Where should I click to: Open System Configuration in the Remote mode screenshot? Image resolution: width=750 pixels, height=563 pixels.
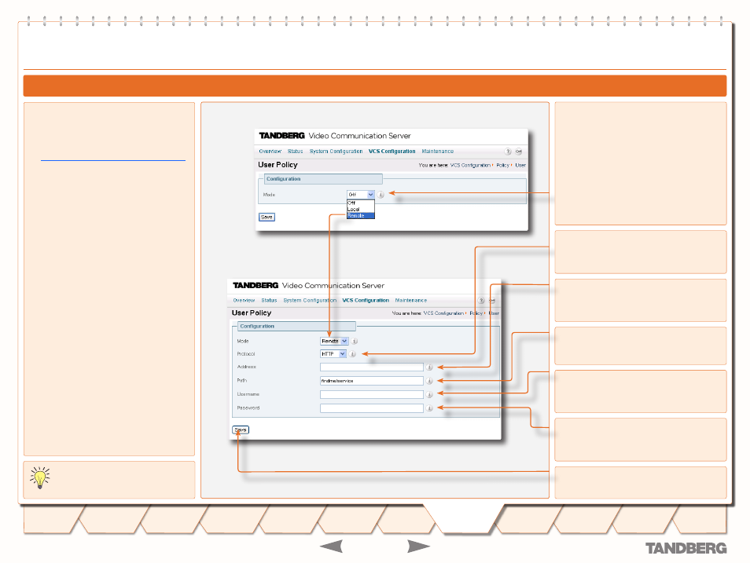[310, 301]
